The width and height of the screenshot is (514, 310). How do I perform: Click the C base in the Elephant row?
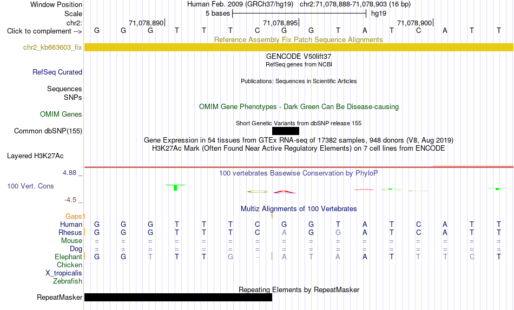(472, 257)
